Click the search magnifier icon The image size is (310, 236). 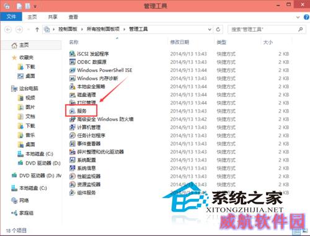click(301, 29)
